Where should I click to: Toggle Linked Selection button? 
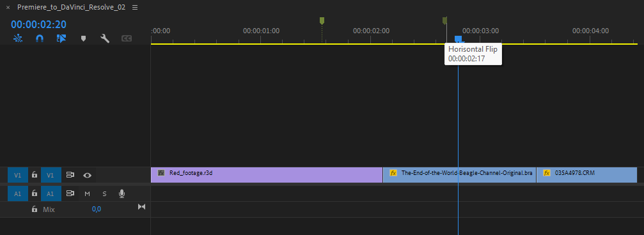[61, 38]
